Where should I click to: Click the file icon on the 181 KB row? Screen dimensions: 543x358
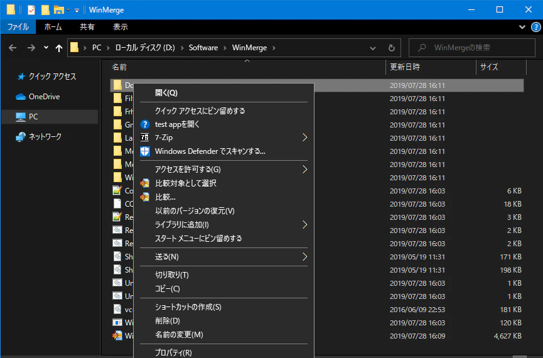[x=118, y=310]
